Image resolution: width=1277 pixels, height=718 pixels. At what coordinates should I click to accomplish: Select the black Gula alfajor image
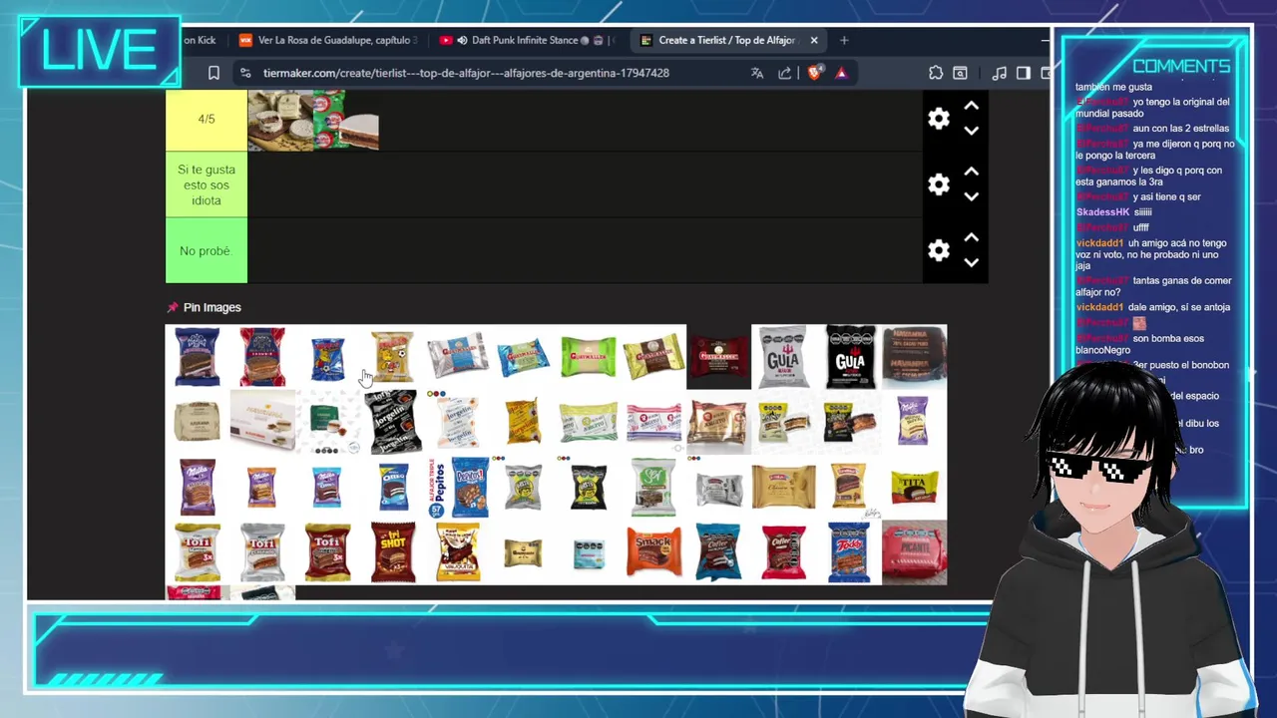point(850,357)
